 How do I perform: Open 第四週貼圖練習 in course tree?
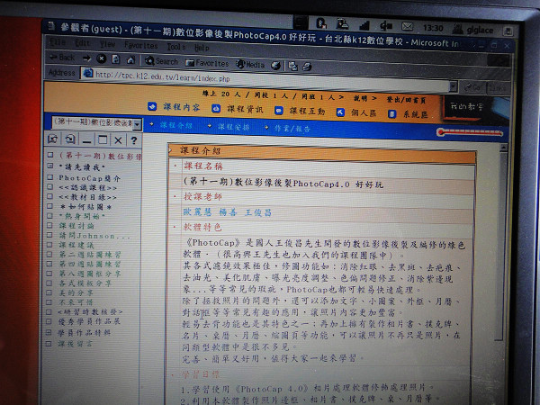click(x=90, y=264)
